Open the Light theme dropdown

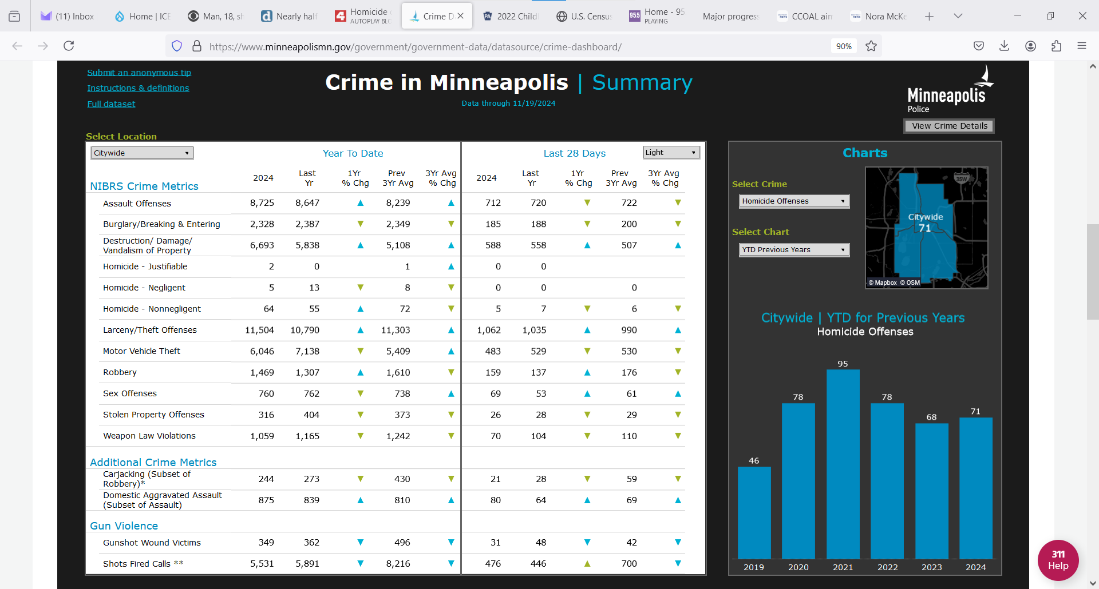coord(671,152)
